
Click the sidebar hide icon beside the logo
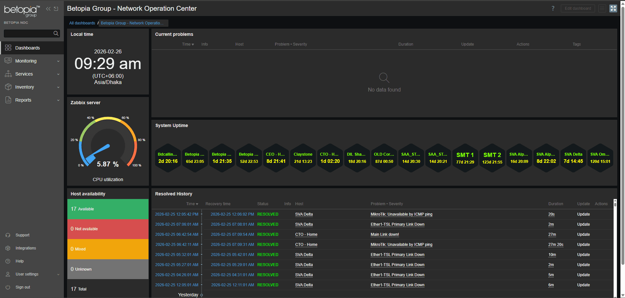[x=56, y=9]
